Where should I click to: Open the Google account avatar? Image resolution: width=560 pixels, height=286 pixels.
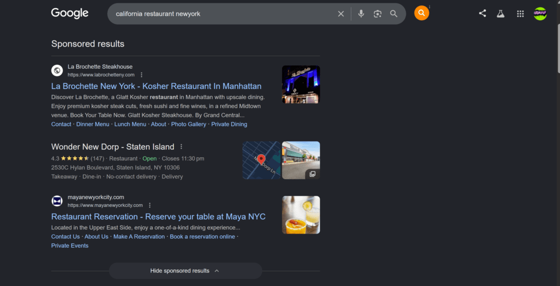(x=540, y=14)
